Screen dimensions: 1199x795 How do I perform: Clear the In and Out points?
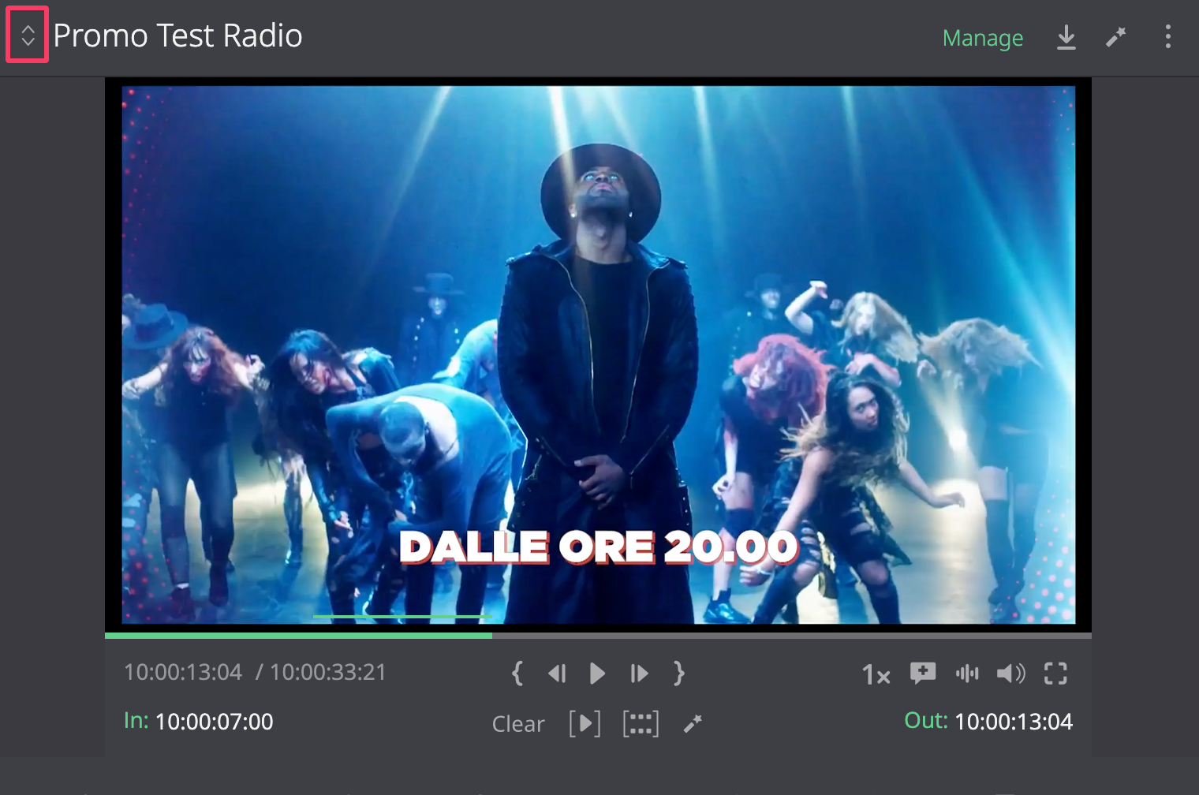518,724
